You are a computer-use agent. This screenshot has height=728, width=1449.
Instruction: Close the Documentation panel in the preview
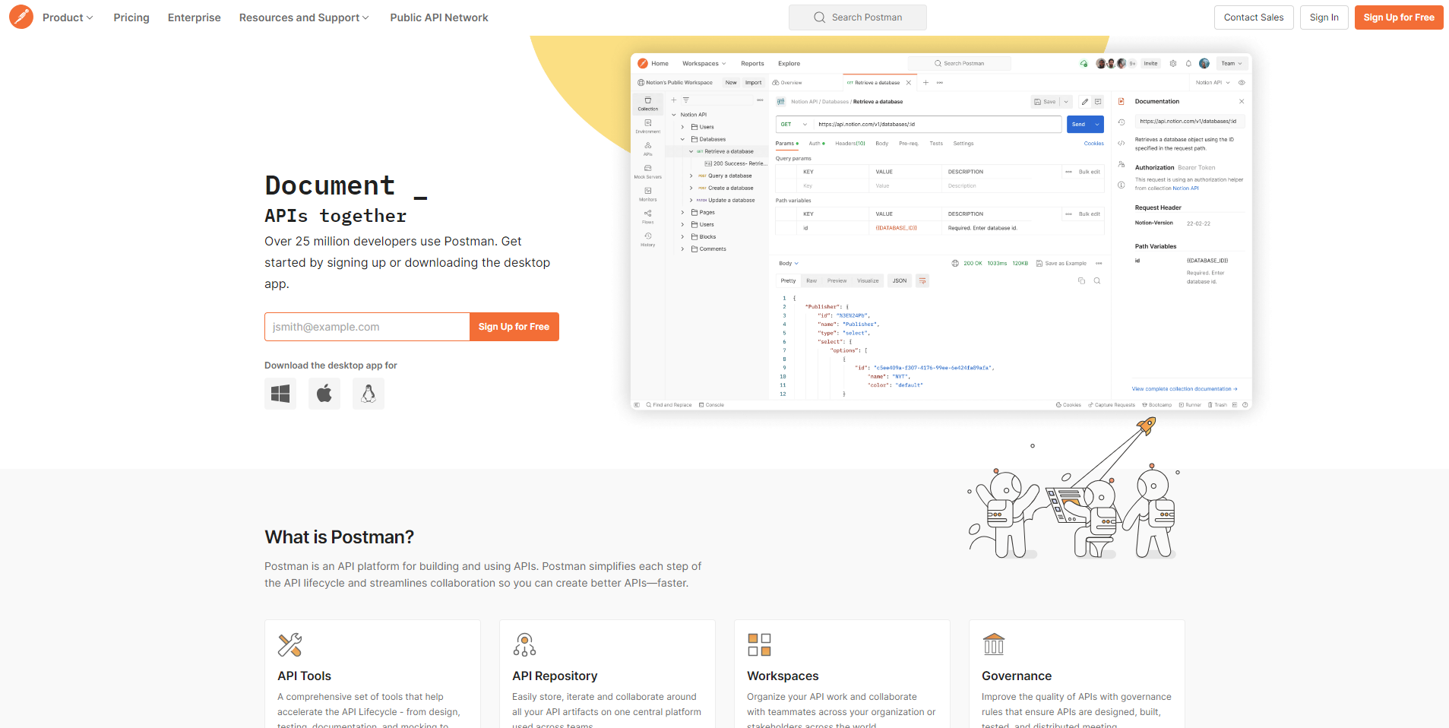[1242, 102]
